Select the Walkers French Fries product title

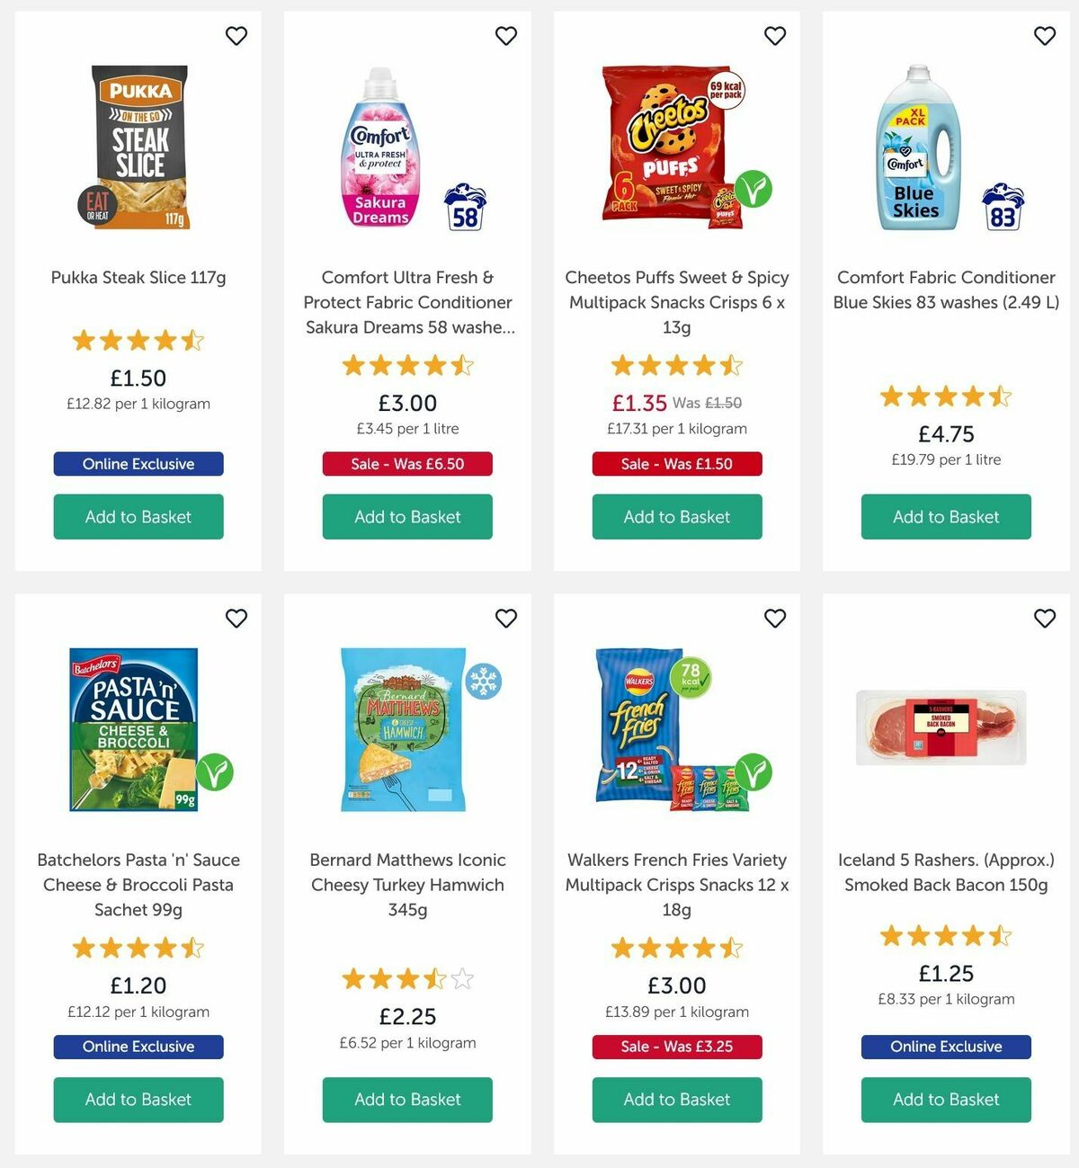click(676, 885)
